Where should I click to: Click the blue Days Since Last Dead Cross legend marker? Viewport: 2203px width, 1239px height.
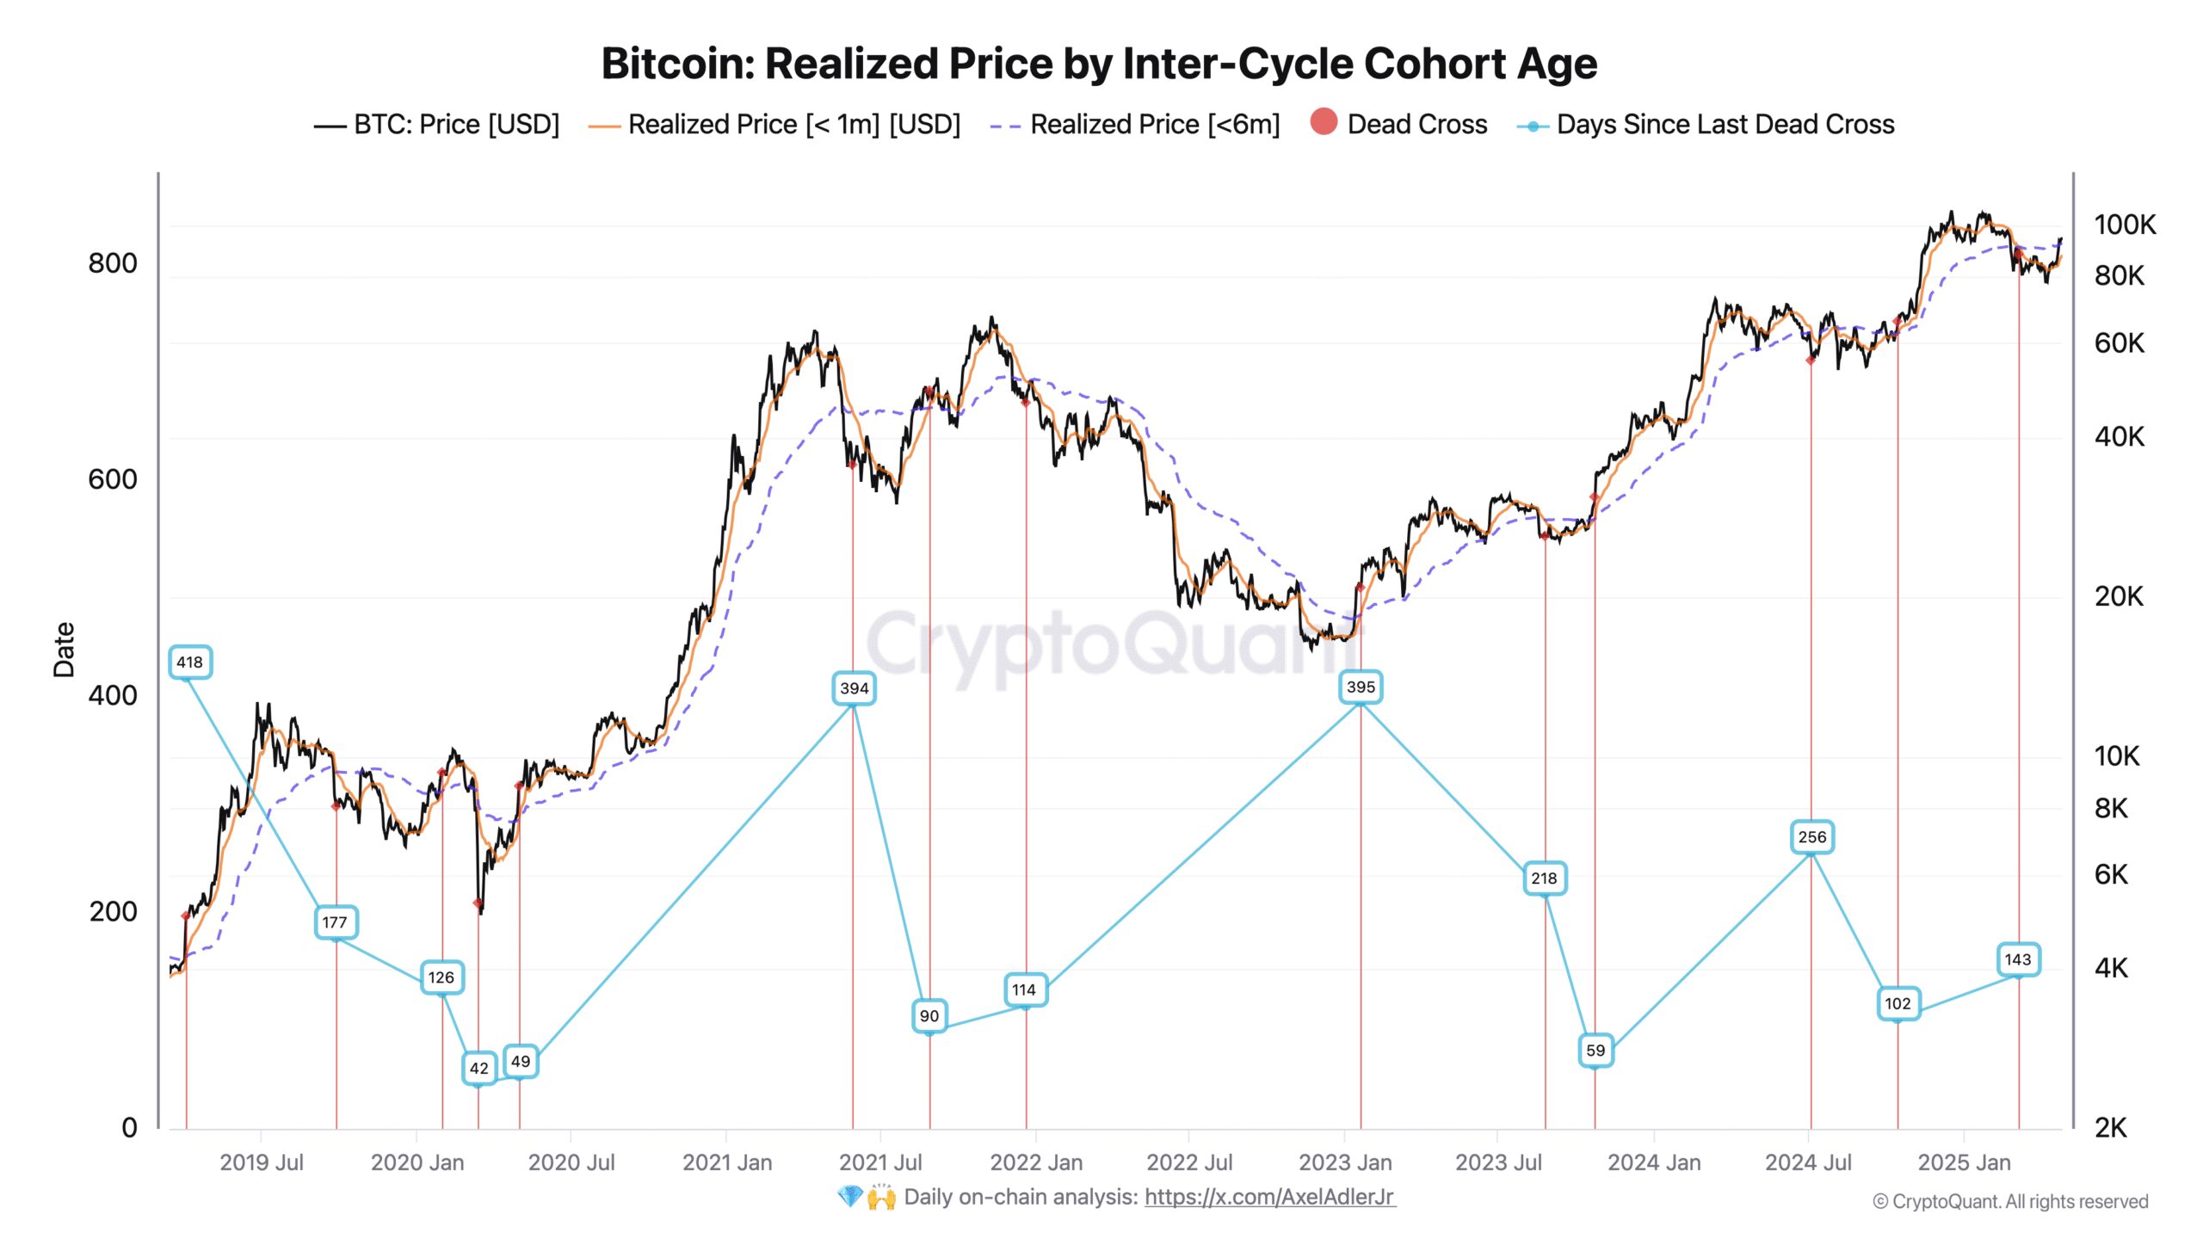pyautogui.click(x=1532, y=126)
